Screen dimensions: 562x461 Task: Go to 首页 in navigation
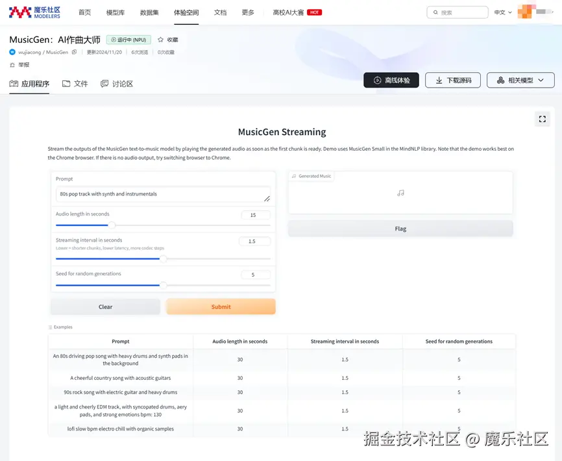pyautogui.click(x=84, y=12)
